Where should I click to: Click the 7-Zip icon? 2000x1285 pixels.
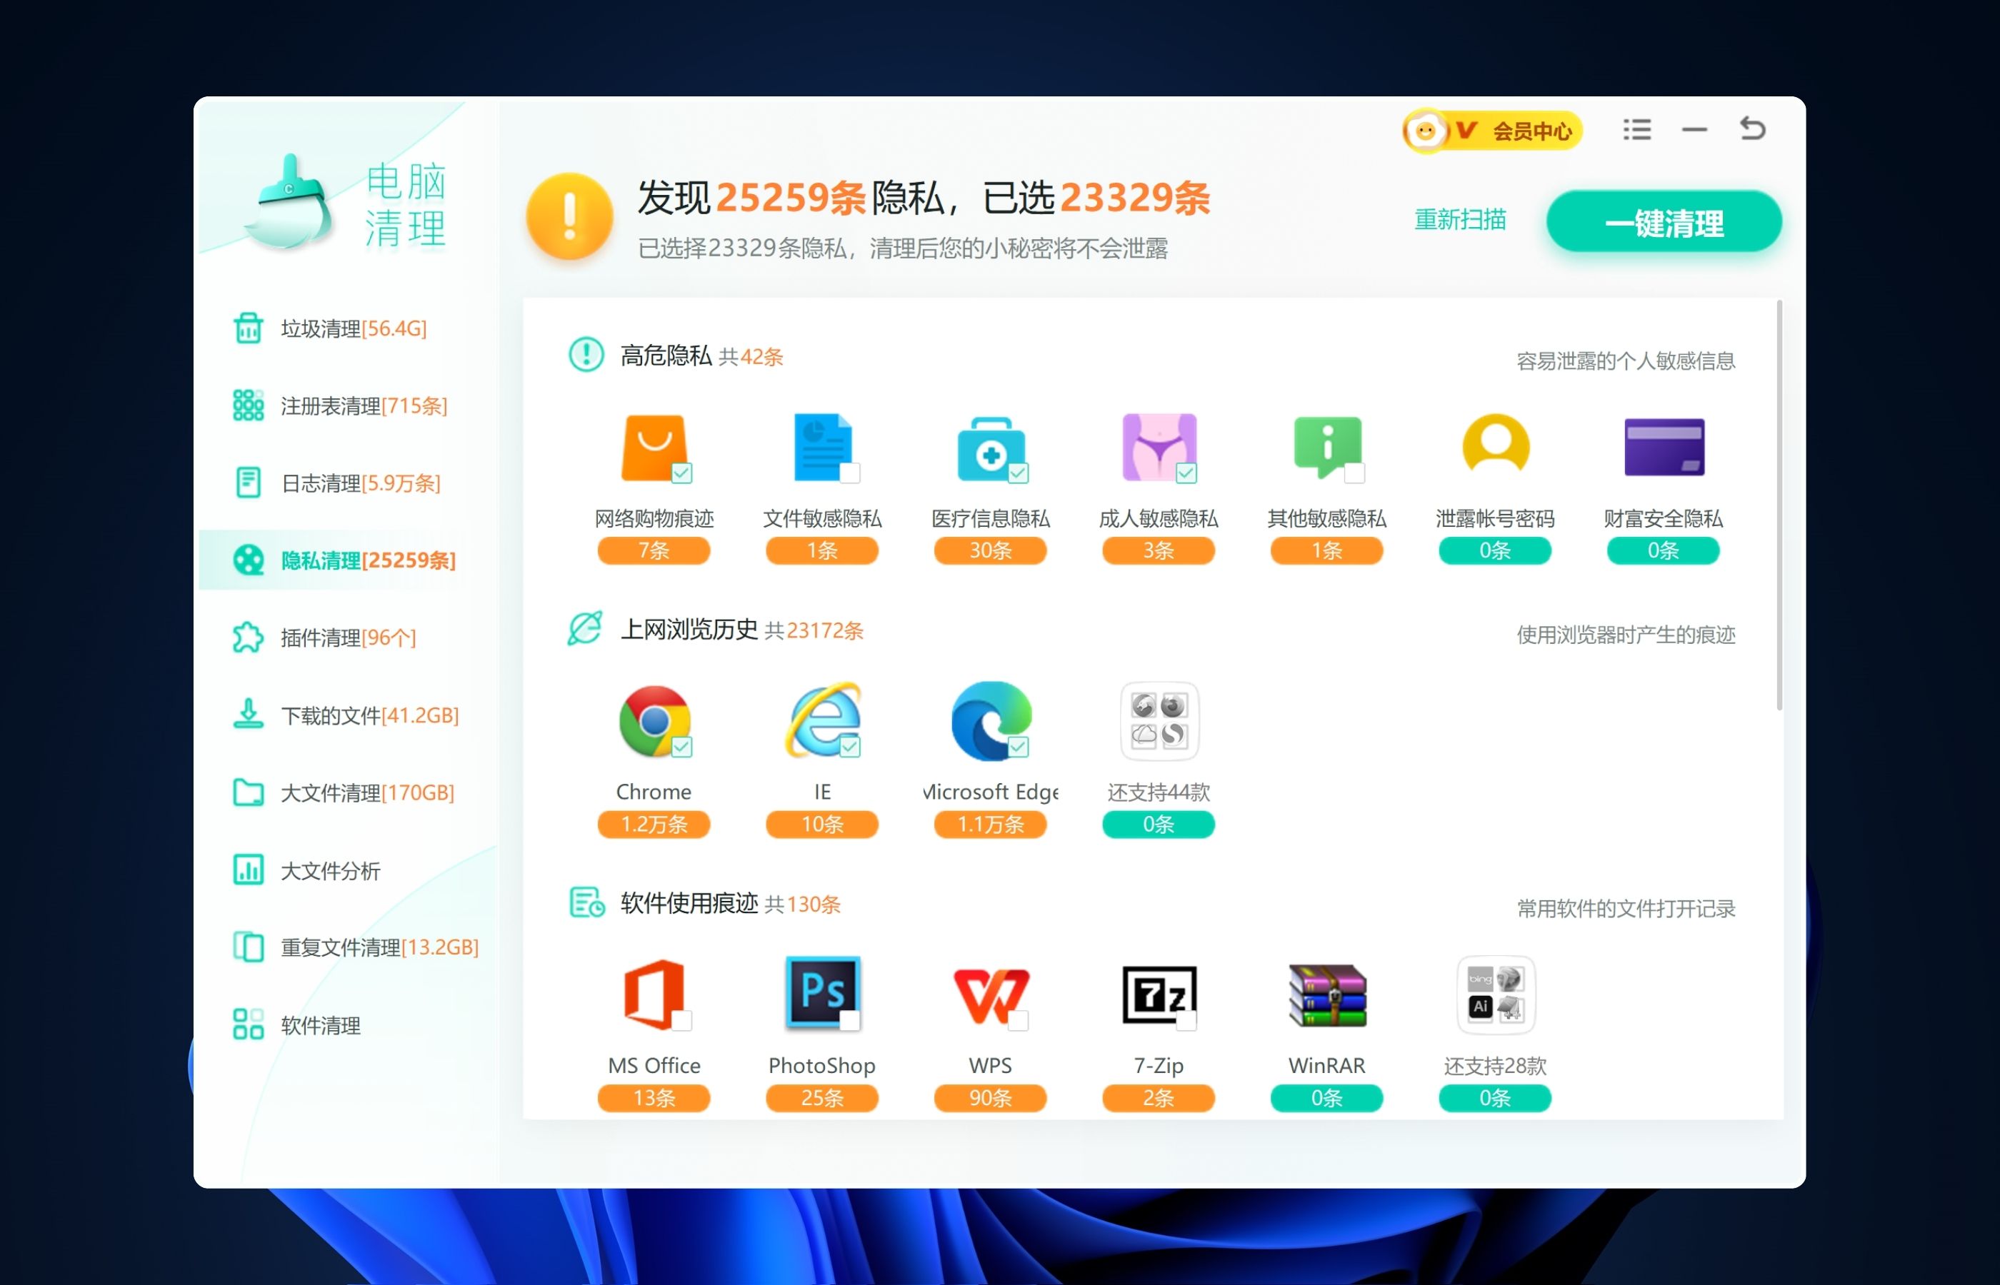(1159, 994)
